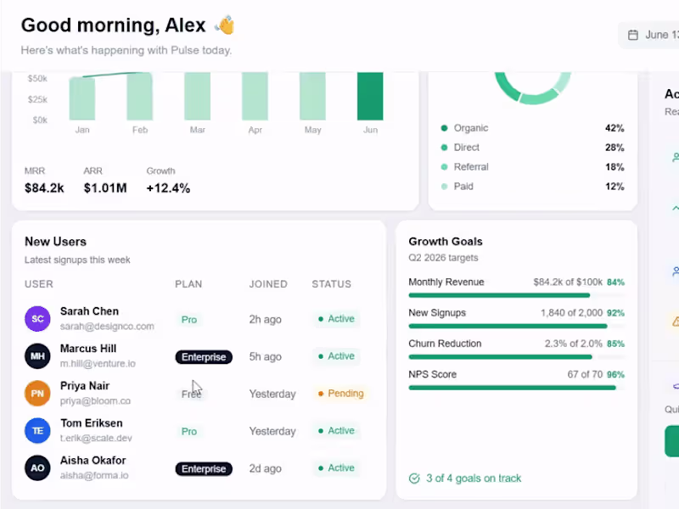Click the Jan bar in revenue chart

tap(81, 98)
